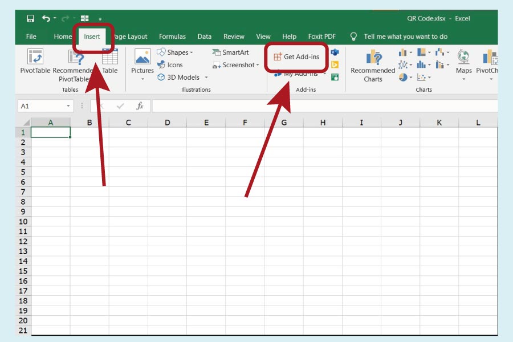Select column H header
The height and width of the screenshot is (342, 513).
(x=323, y=123)
